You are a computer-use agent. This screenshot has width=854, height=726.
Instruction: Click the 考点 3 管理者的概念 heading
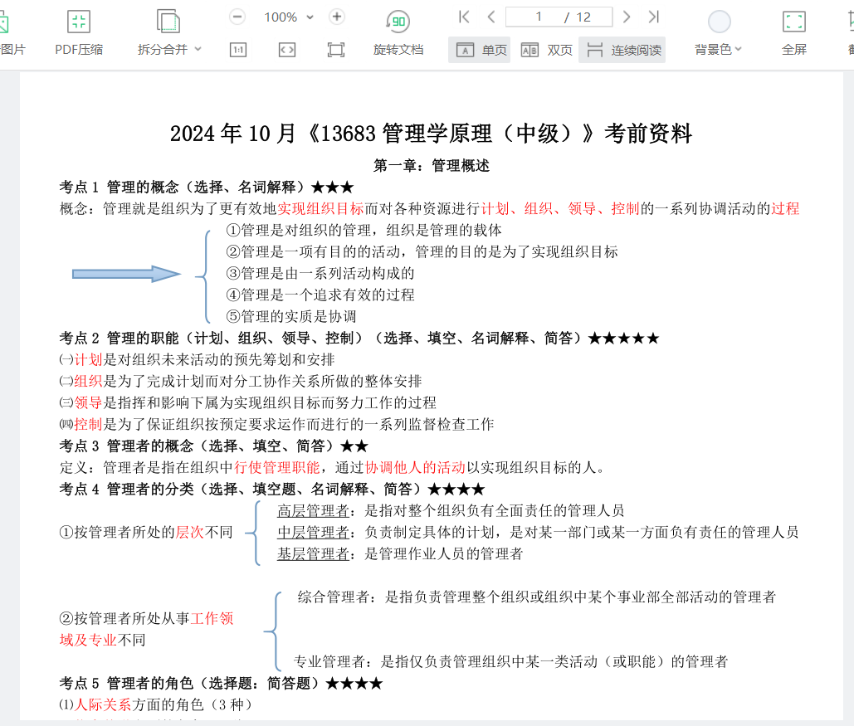213,446
